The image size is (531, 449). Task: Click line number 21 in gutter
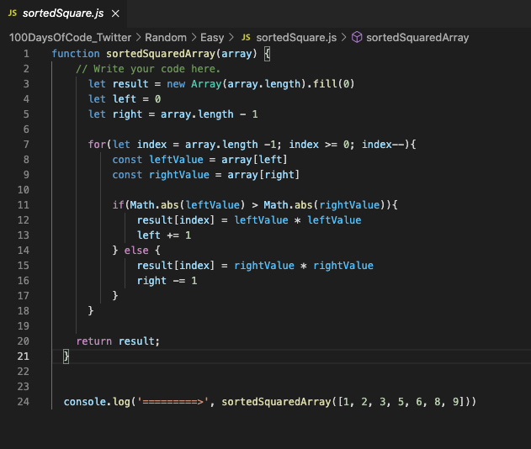click(x=24, y=357)
